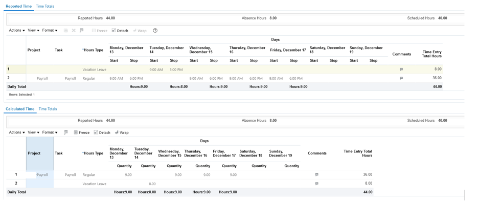This screenshot has height=203, width=479.
Task: Click 36.00 total hours in Reported Time table
Action: pyautogui.click(x=437, y=78)
